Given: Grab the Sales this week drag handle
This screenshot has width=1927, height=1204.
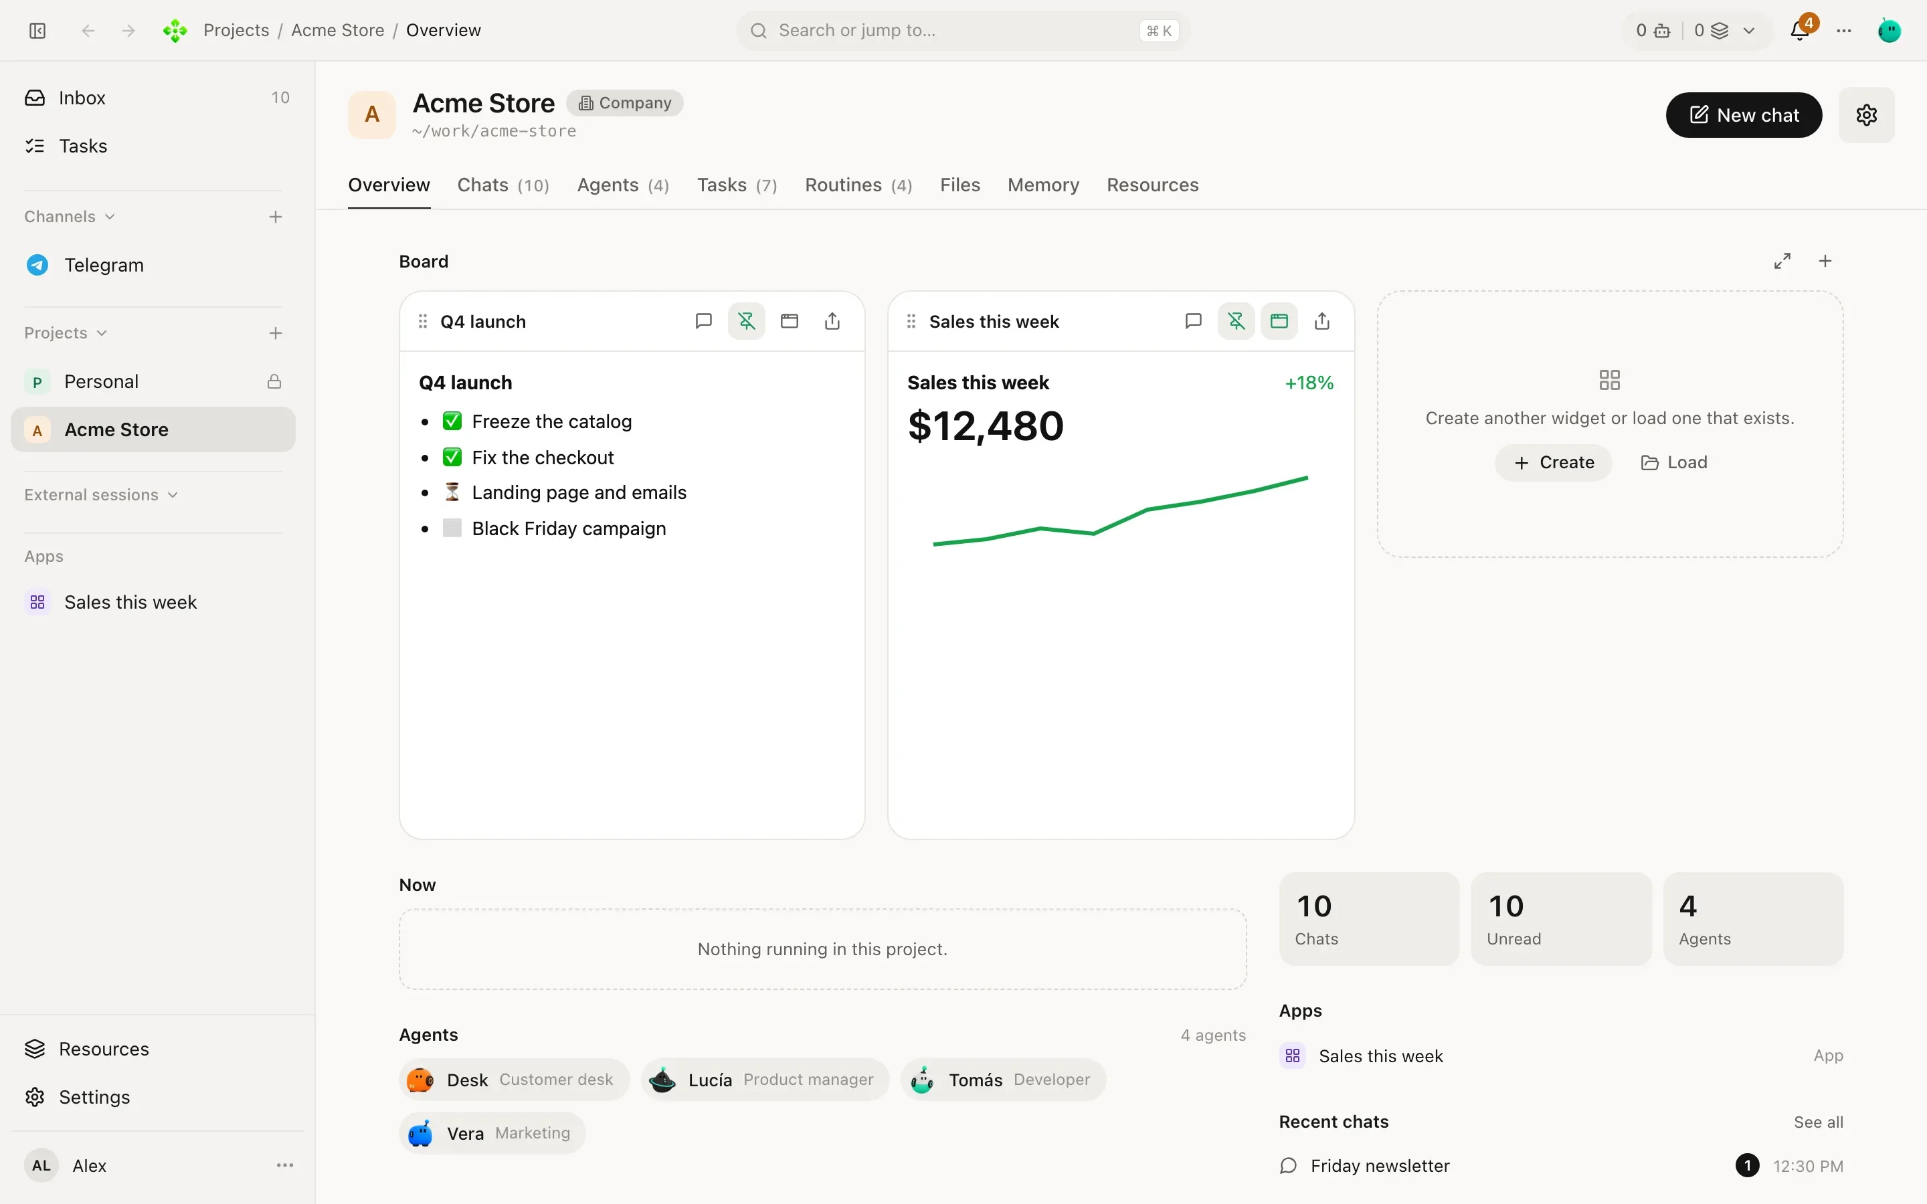Looking at the screenshot, I should pyautogui.click(x=911, y=321).
